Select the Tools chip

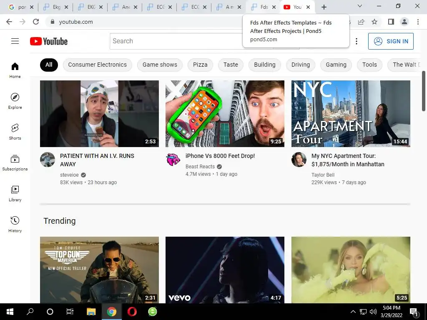click(369, 65)
